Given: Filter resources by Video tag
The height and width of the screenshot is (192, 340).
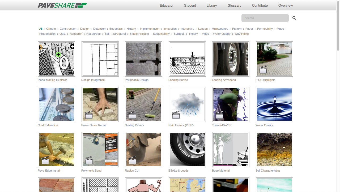Looking at the screenshot, I should point(205,34).
